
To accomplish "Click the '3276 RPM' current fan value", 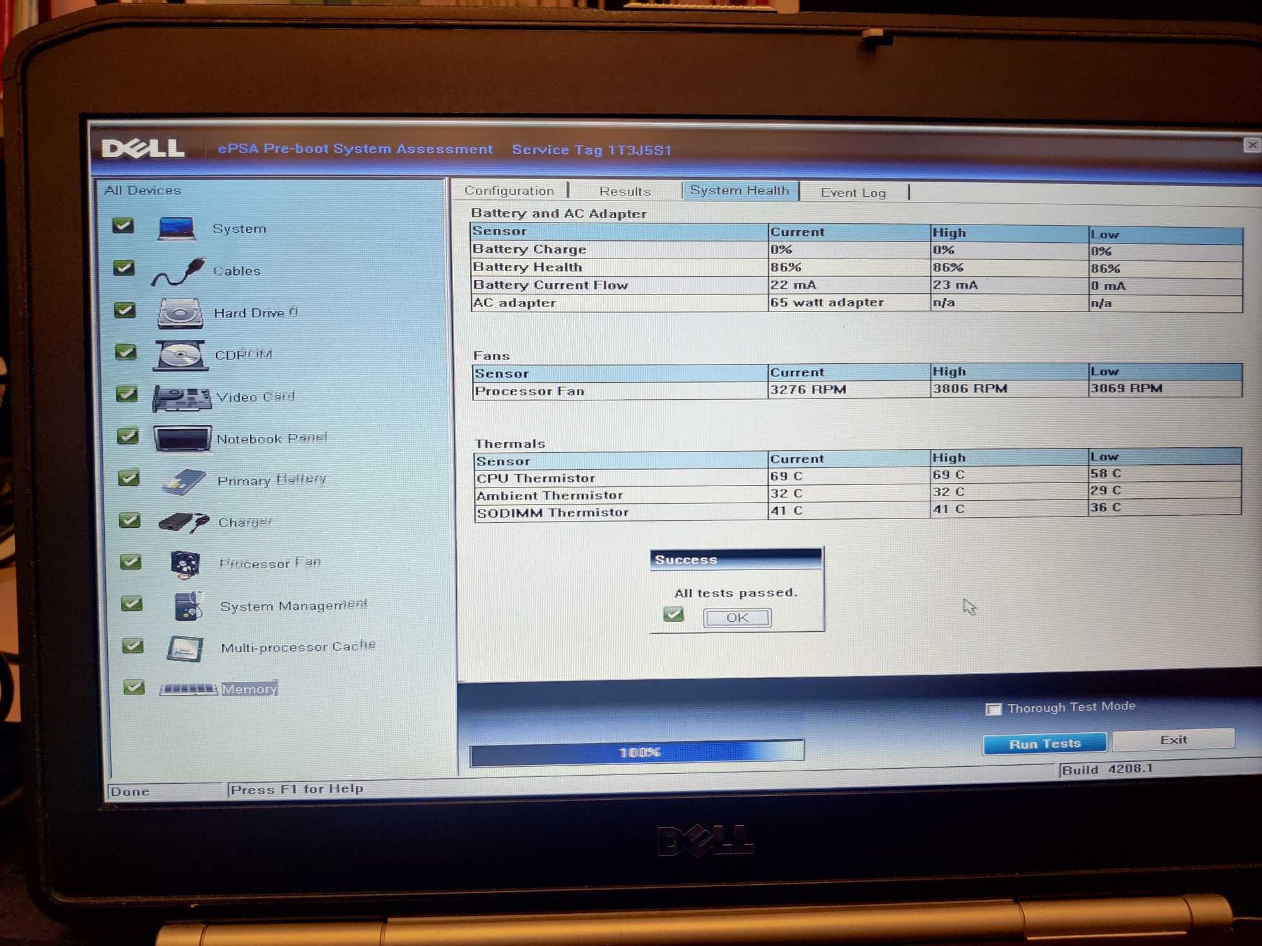I will click(x=808, y=389).
